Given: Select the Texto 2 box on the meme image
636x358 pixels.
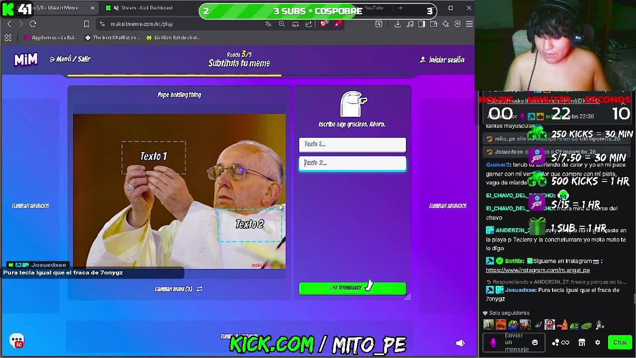Looking at the screenshot, I should coord(250,225).
